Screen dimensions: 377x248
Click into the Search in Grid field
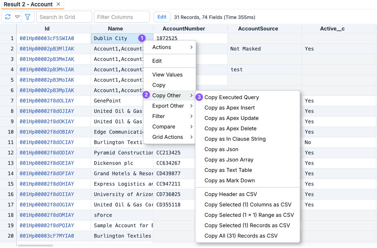coord(64,17)
